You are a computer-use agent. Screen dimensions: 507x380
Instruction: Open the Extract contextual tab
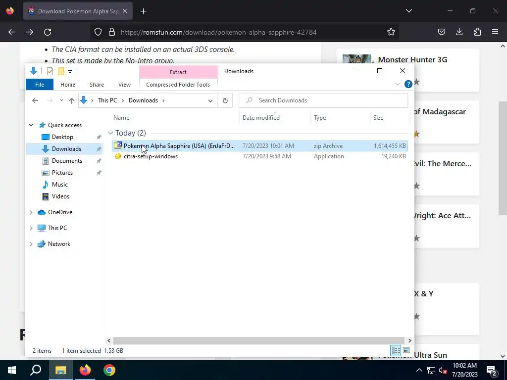[x=178, y=72]
